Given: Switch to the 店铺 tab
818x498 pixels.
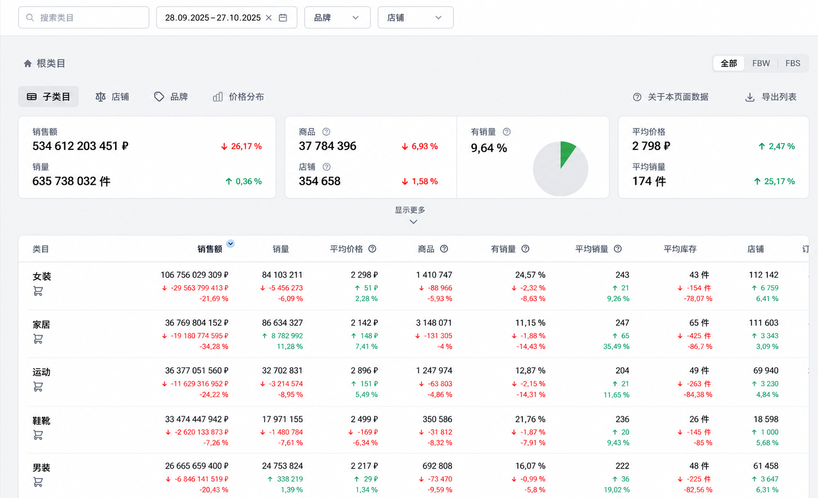Looking at the screenshot, I should (x=112, y=97).
